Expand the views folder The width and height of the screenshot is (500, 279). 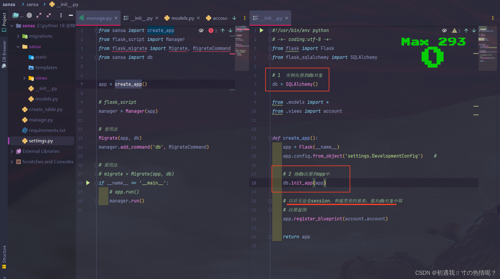25,78
